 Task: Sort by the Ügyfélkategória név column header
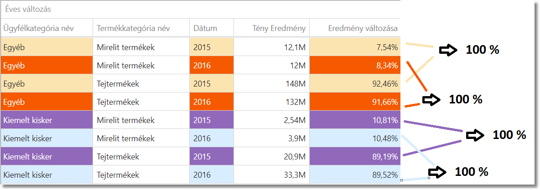click(x=38, y=28)
